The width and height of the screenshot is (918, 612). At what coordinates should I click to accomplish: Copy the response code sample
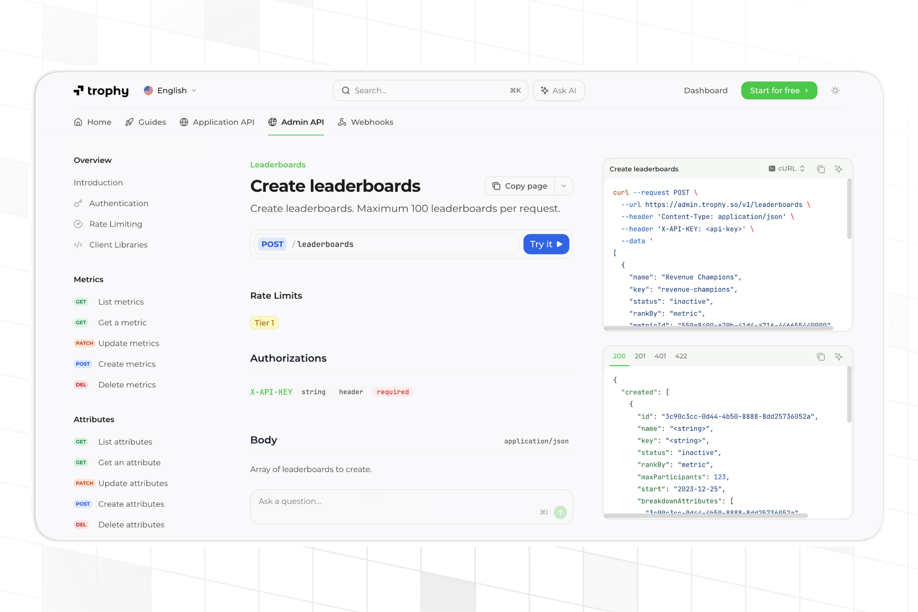coord(821,356)
